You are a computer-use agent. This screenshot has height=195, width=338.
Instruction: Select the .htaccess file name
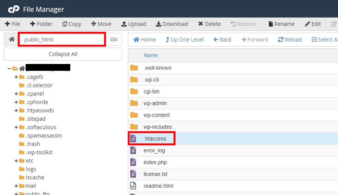(155, 139)
